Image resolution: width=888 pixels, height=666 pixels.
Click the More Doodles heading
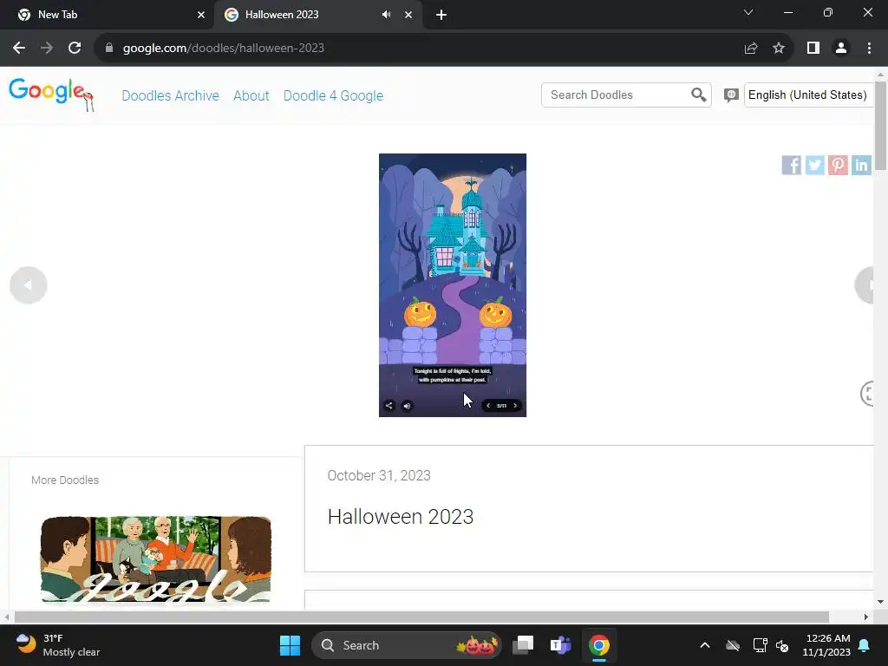[x=65, y=480]
